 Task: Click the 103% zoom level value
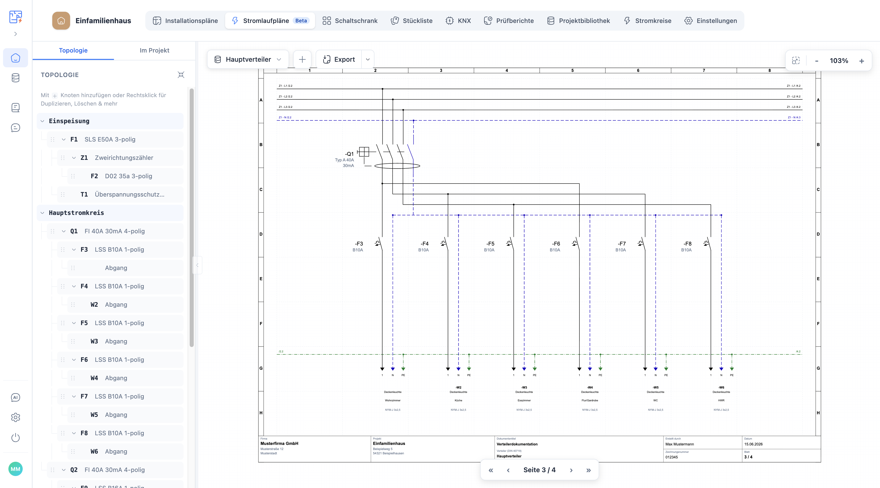click(x=839, y=61)
